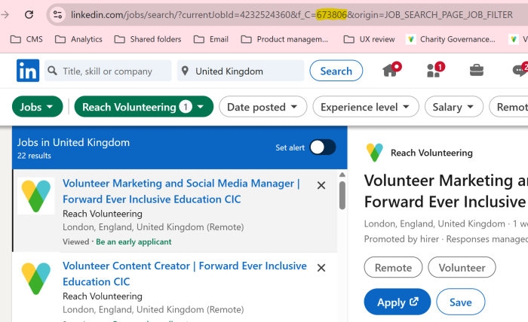The width and height of the screenshot is (528, 322).
Task: Click the location pin icon
Action: point(185,71)
